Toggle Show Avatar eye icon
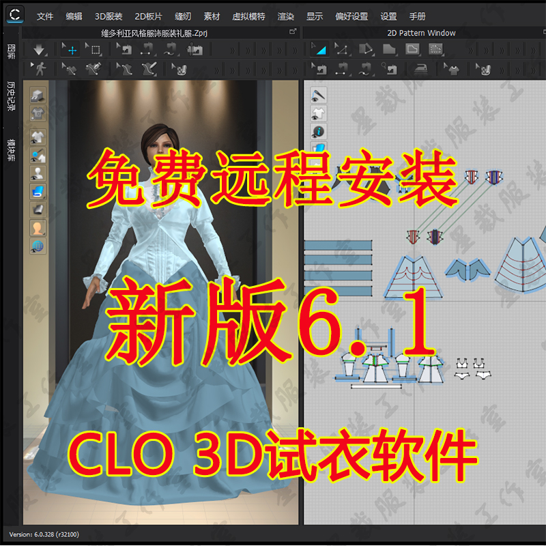 point(38,173)
